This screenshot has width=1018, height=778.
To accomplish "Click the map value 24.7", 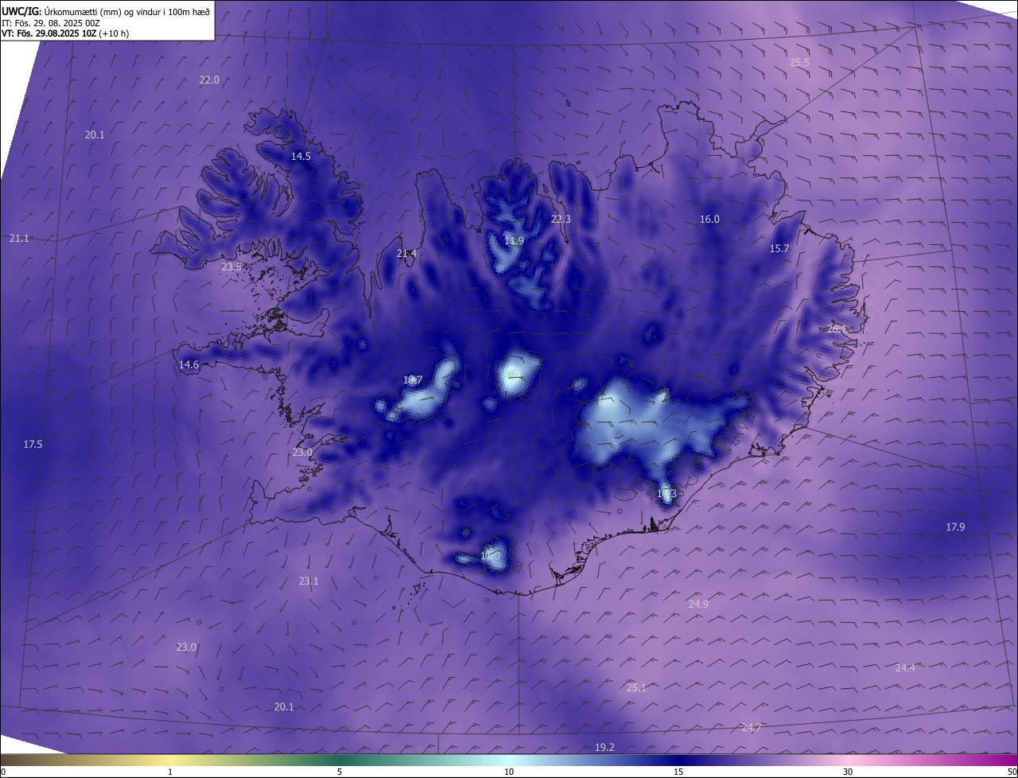I will [752, 728].
